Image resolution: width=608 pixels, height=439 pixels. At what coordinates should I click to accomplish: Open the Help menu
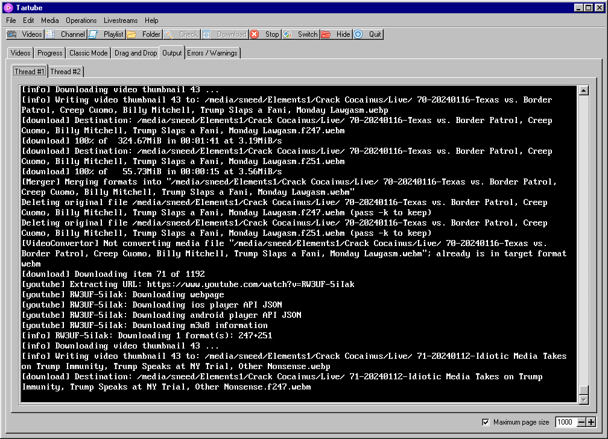[151, 21]
